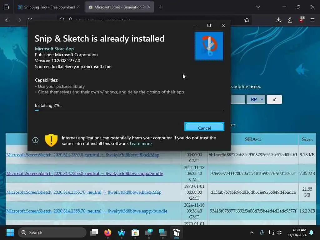Open the monitor chat app in taskbar
Image resolution: width=320 pixels, height=240 pixels.
149,232
